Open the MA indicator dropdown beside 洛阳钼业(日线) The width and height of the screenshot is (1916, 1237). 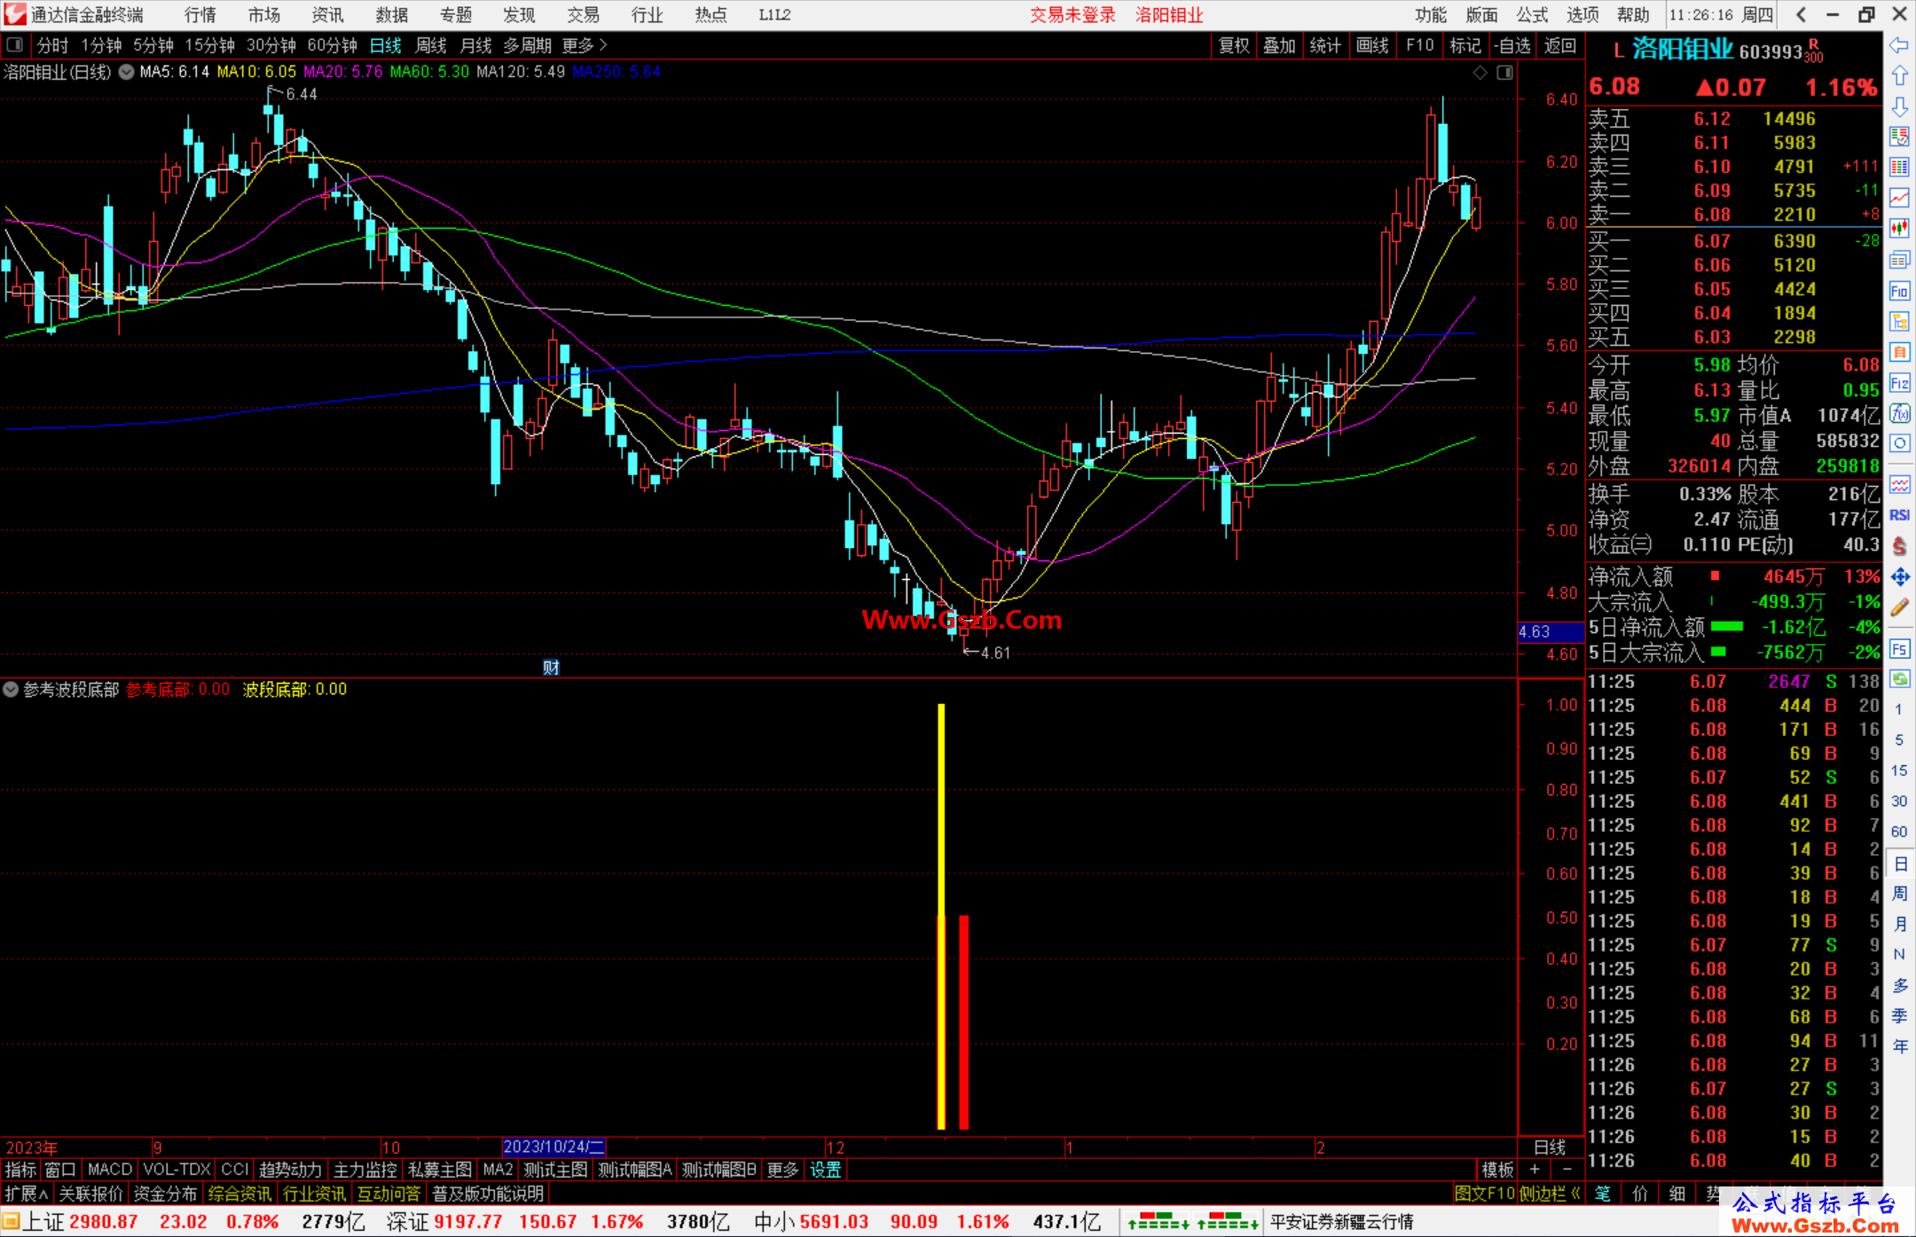[x=127, y=72]
